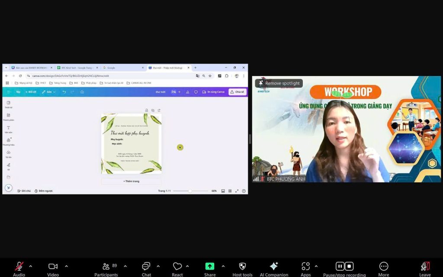
Task: Open Host tools shield icon
Action: [x=242, y=267]
